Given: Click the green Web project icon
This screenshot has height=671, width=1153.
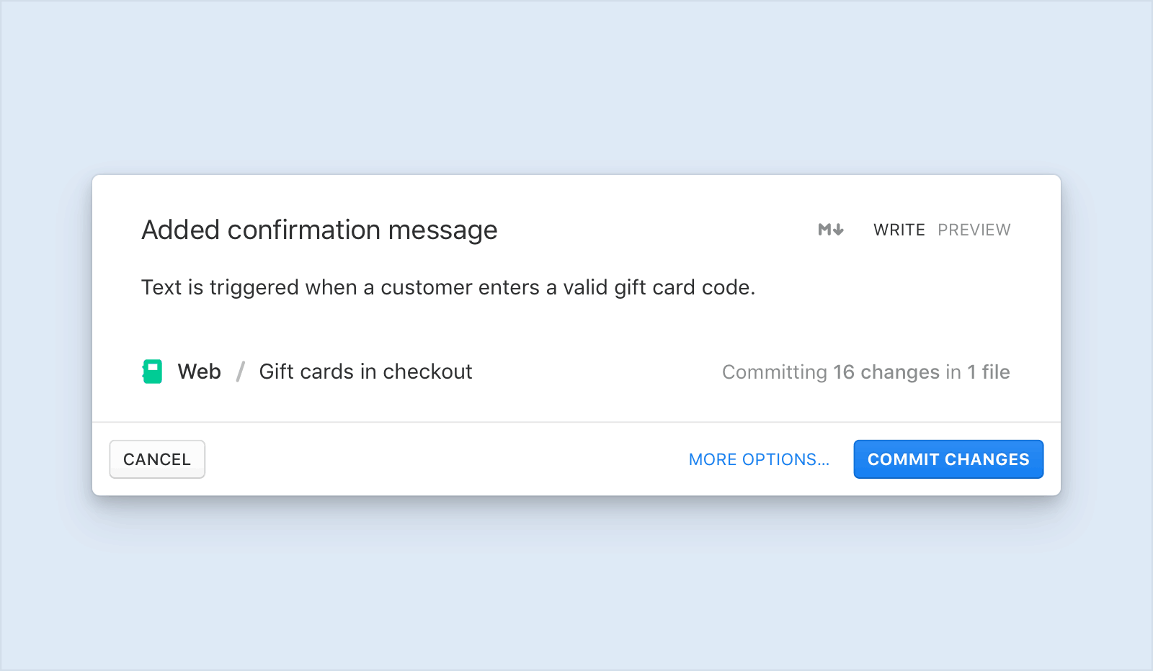Looking at the screenshot, I should 153,371.
